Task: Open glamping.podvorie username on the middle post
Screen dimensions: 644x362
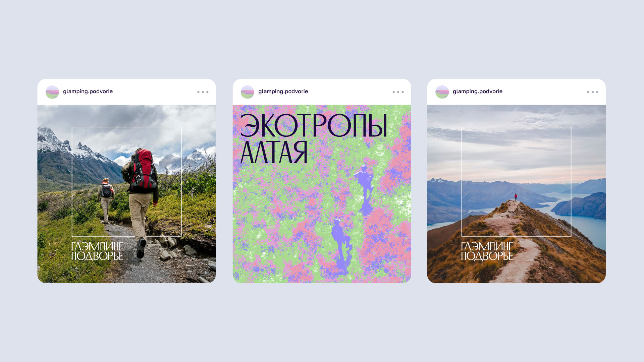Action: (x=283, y=92)
